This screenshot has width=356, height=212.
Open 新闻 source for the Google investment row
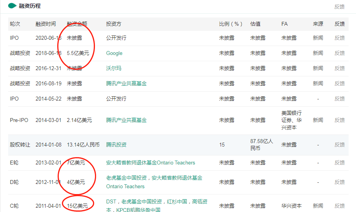[x=318, y=53]
